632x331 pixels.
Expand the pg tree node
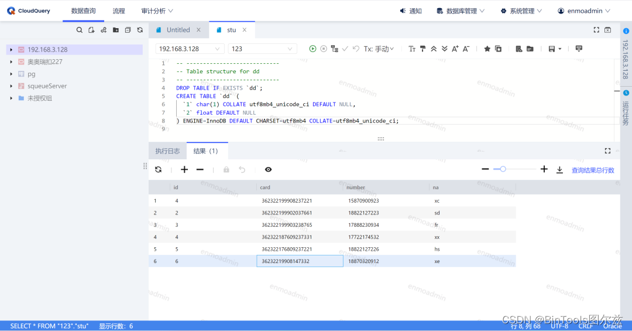(x=11, y=74)
